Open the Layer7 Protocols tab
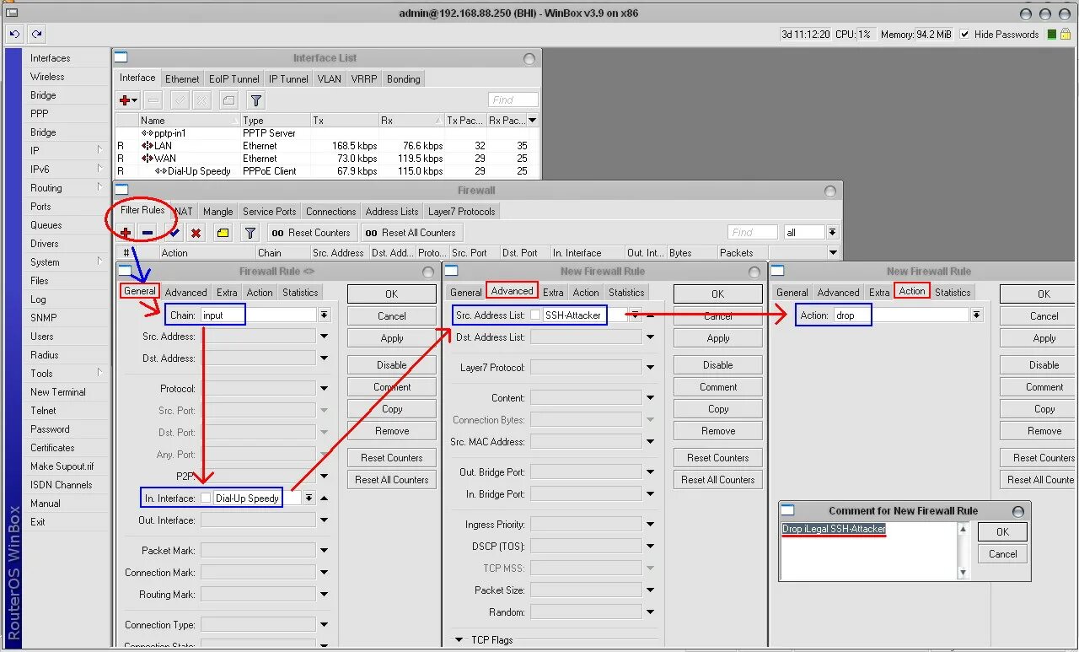This screenshot has width=1079, height=652. [462, 212]
